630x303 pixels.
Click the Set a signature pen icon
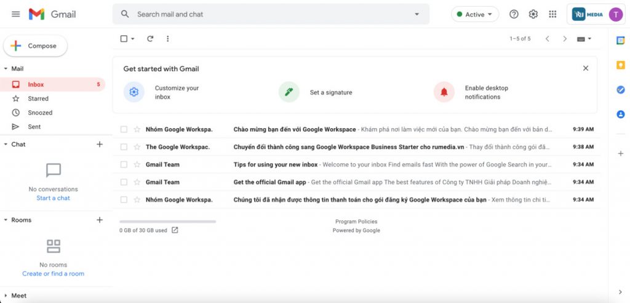(289, 92)
